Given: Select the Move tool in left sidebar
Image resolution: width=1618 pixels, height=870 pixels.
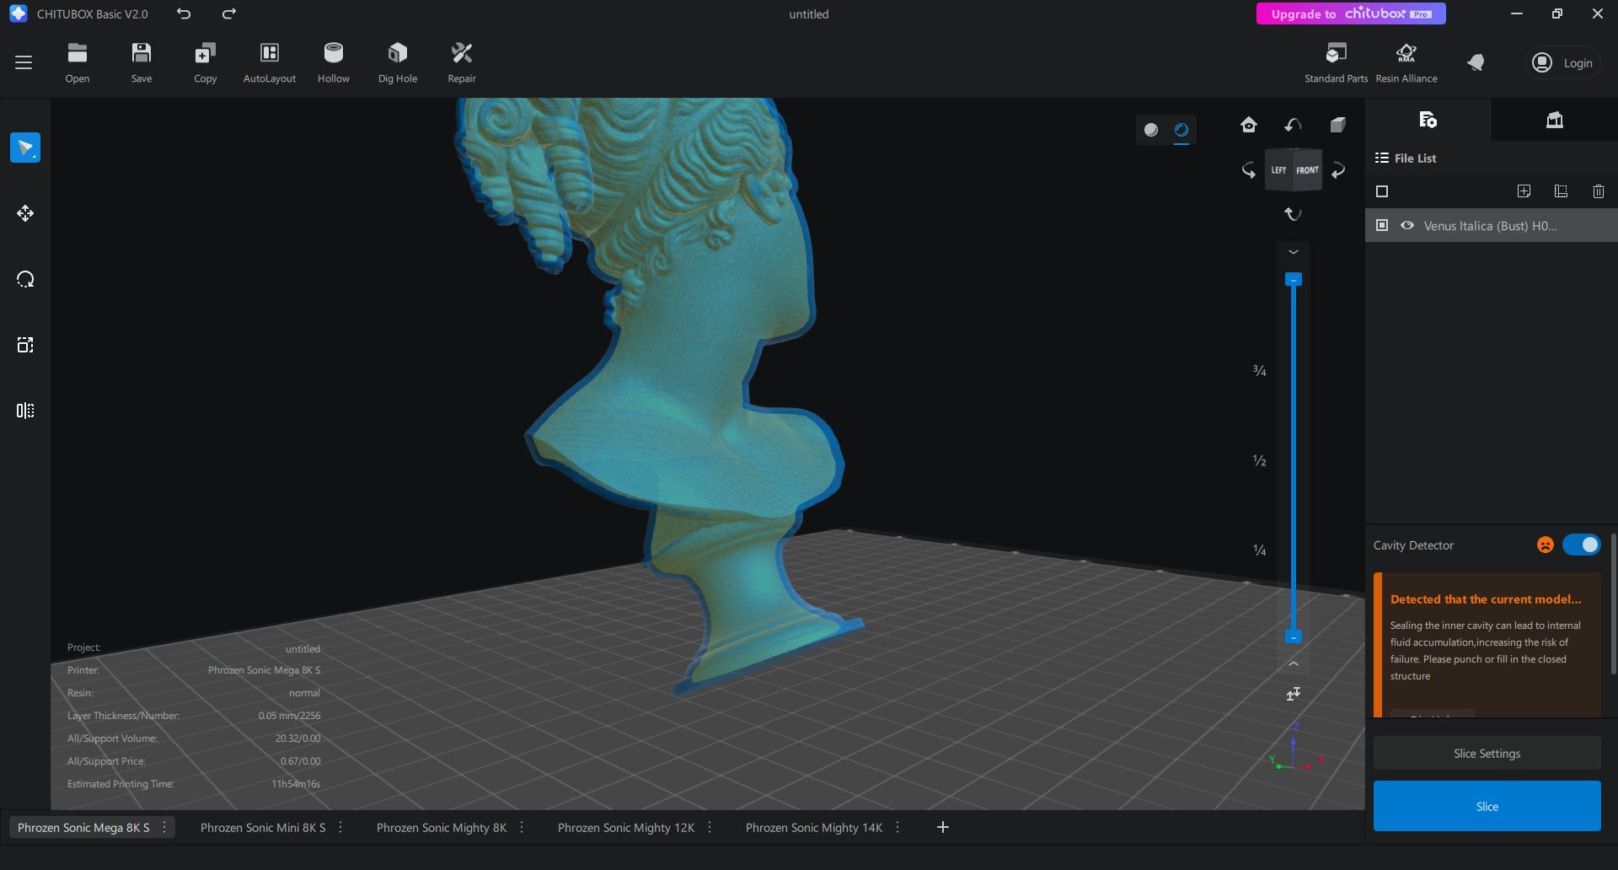Looking at the screenshot, I should 25,214.
